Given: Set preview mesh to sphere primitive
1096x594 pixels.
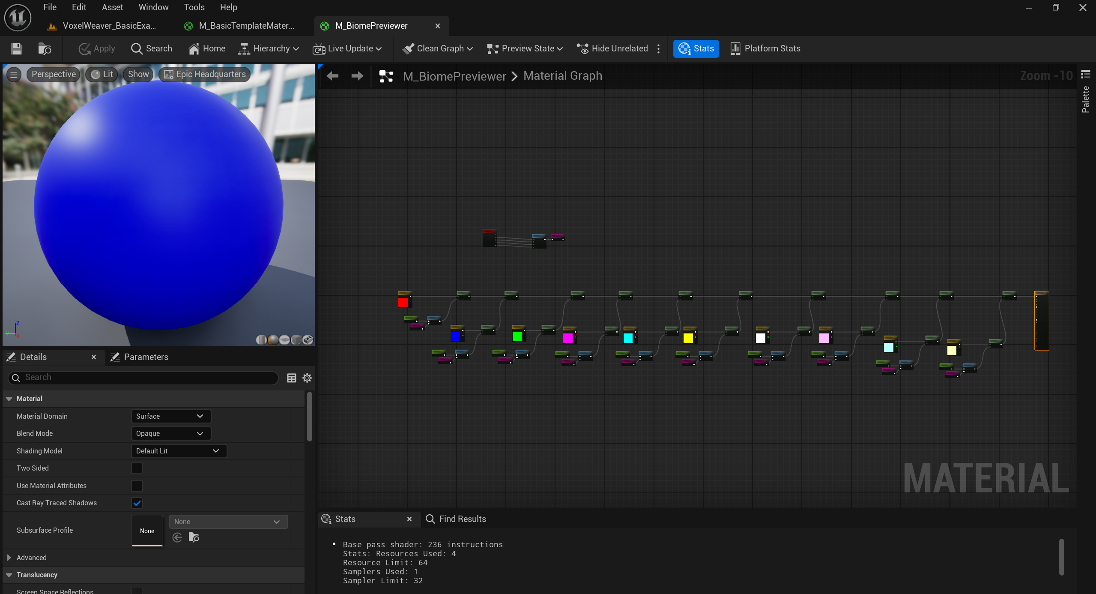Looking at the screenshot, I should 273,340.
